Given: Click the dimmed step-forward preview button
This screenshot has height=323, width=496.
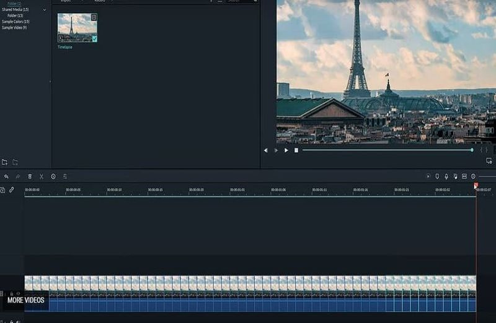Looking at the screenshot, I should point(276,150).
